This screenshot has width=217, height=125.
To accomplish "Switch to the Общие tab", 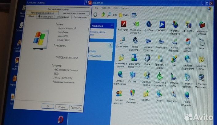I will point(31,16).
